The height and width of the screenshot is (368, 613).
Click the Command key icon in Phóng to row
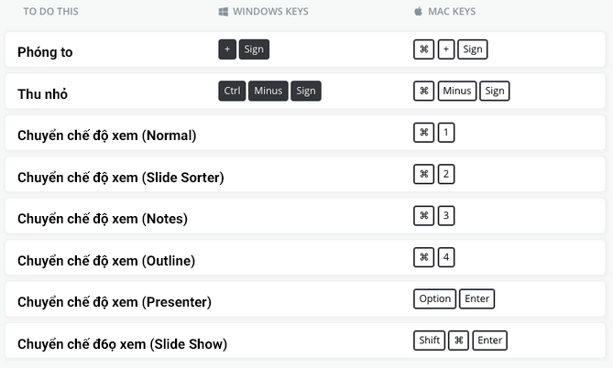point(424,49)
